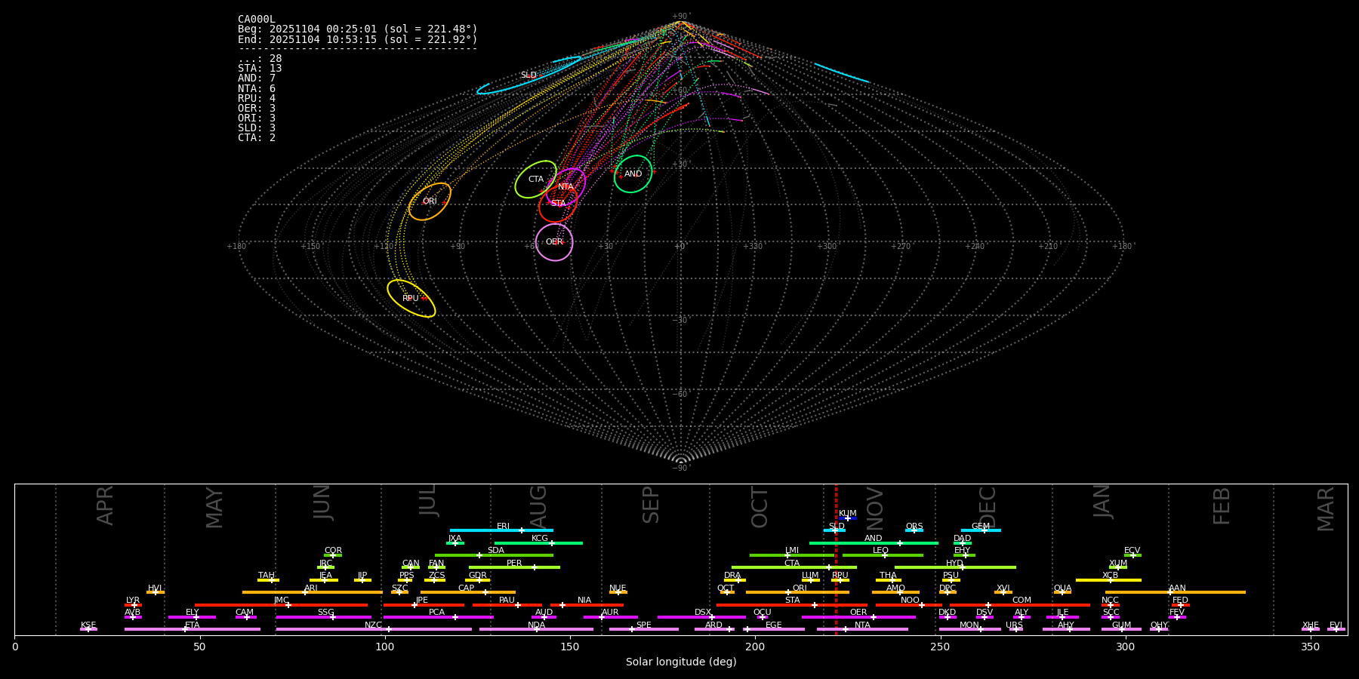Click the AUG month label in timeline
Viewport: 1359px width, 679px height.
(538, 506)
